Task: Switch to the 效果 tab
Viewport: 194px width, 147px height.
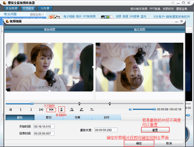Action: click(x=78, y=118)
